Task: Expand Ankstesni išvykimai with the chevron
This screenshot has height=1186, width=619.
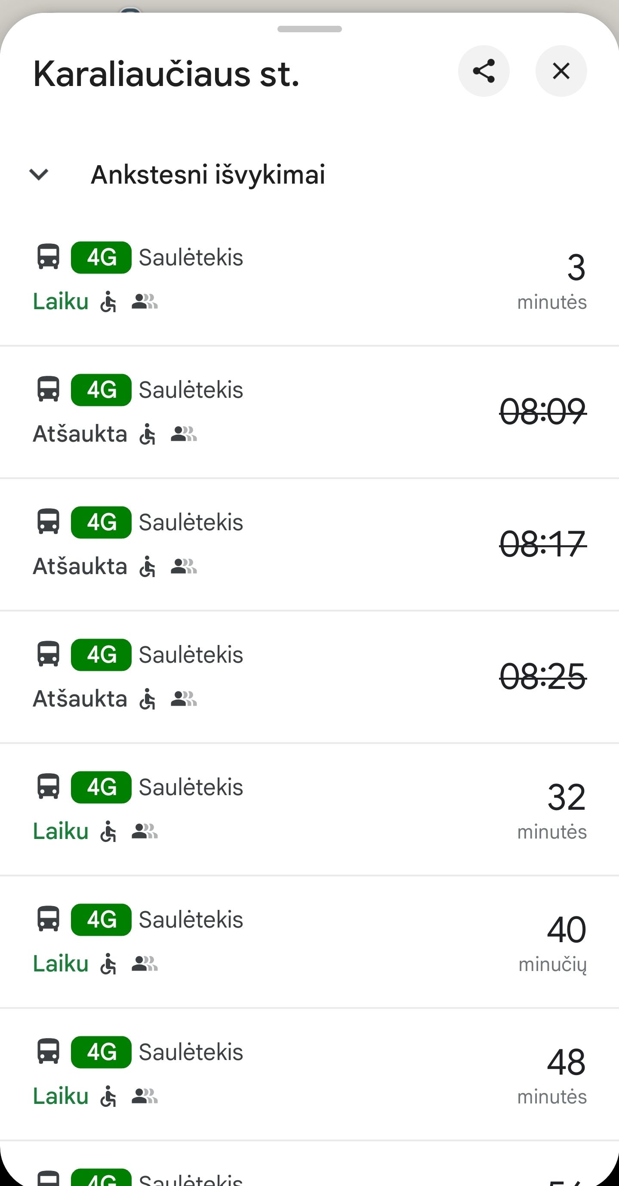Action: pos(39,175)
